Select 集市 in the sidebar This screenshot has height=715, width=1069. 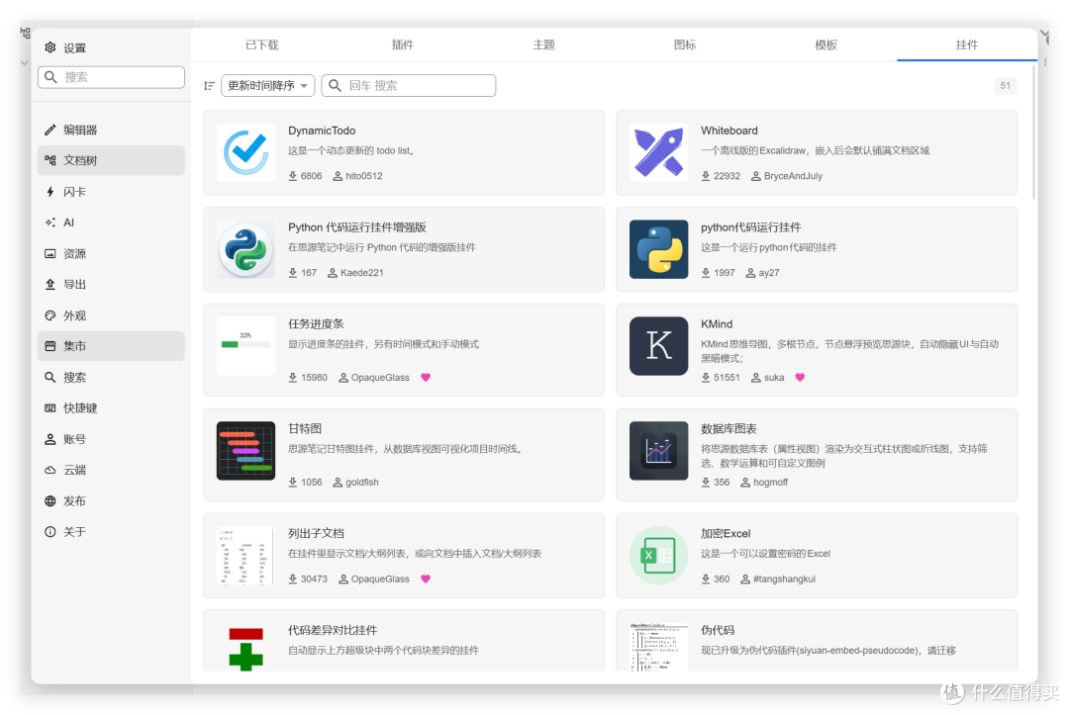pos(111,346)
